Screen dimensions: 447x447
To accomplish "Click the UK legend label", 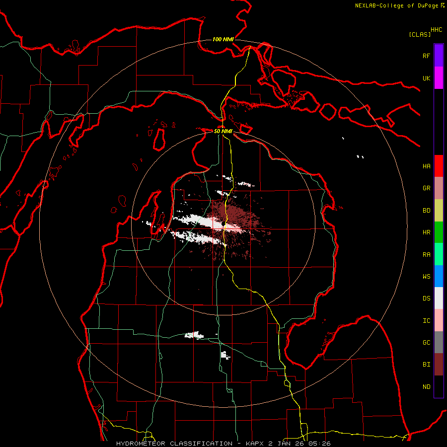I will tap(426, 78).
